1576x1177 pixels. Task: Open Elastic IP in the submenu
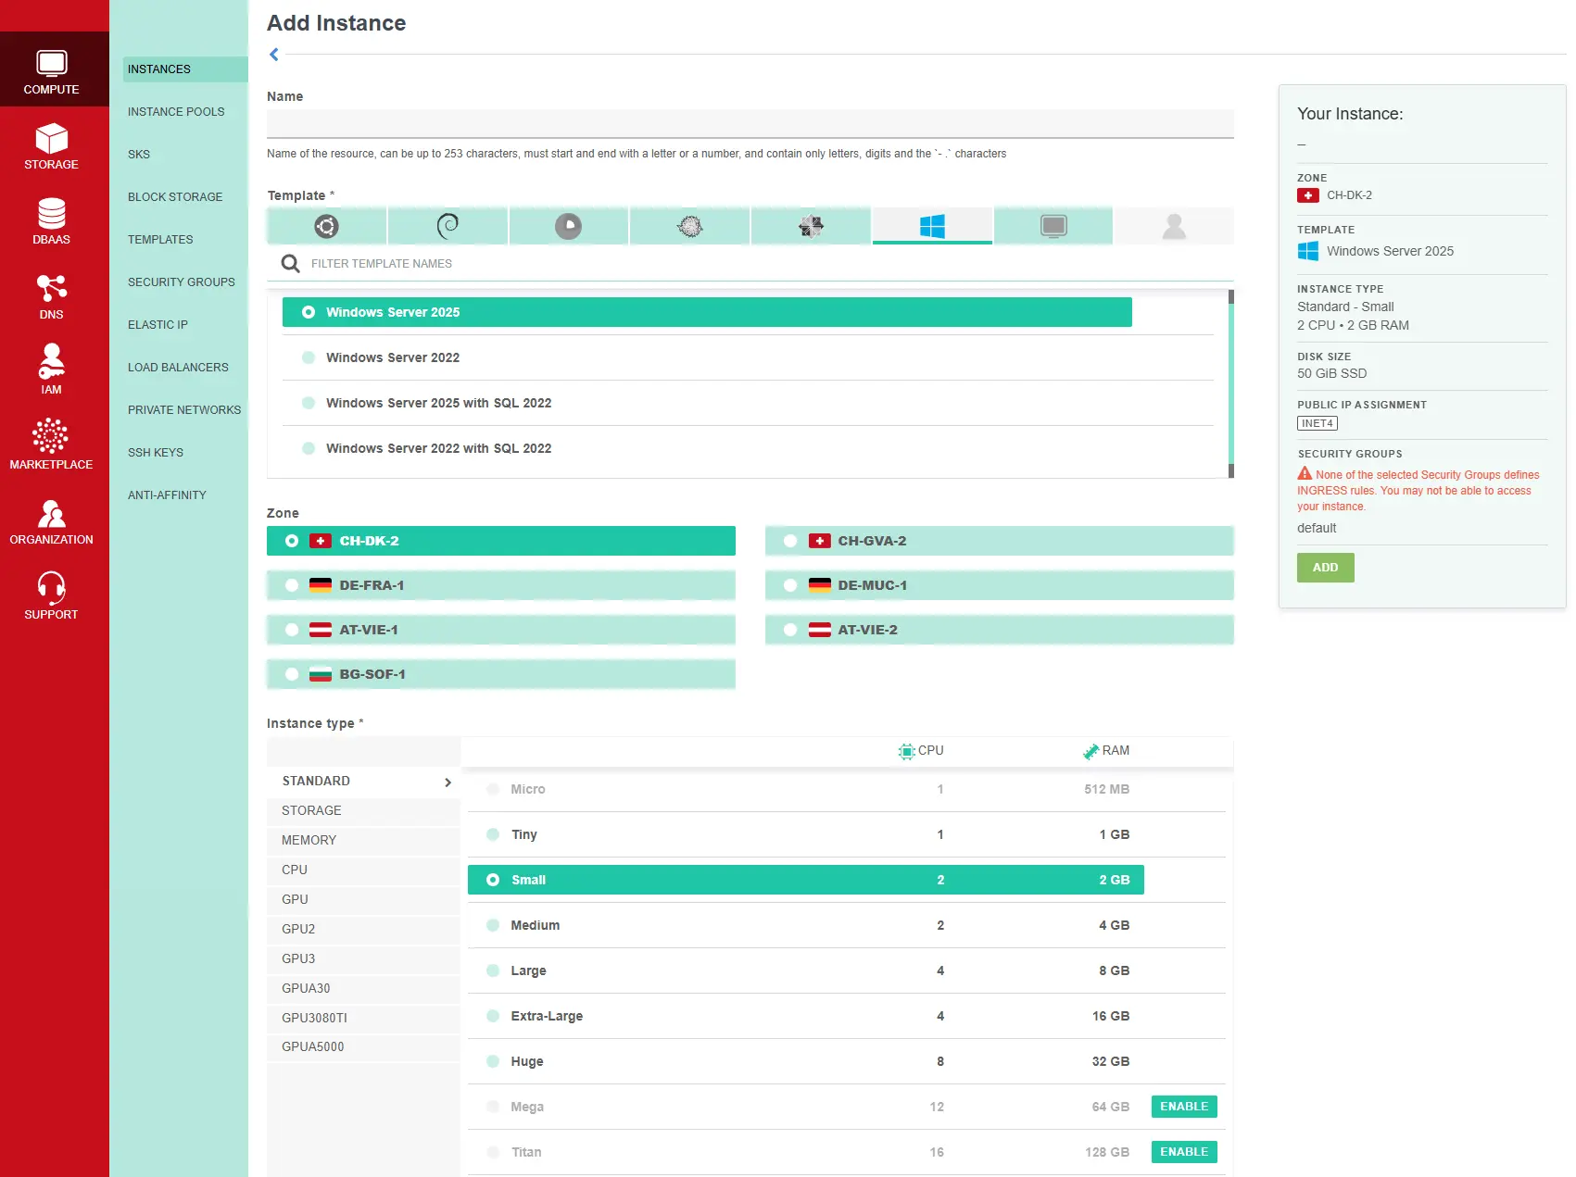tap(158, 325)
